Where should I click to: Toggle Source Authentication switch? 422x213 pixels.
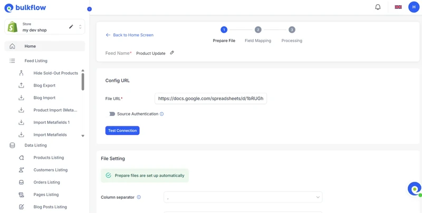click(112, 114)
